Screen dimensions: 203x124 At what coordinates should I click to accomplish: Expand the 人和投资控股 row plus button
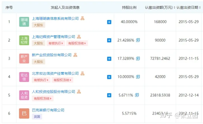coord(109,95)
